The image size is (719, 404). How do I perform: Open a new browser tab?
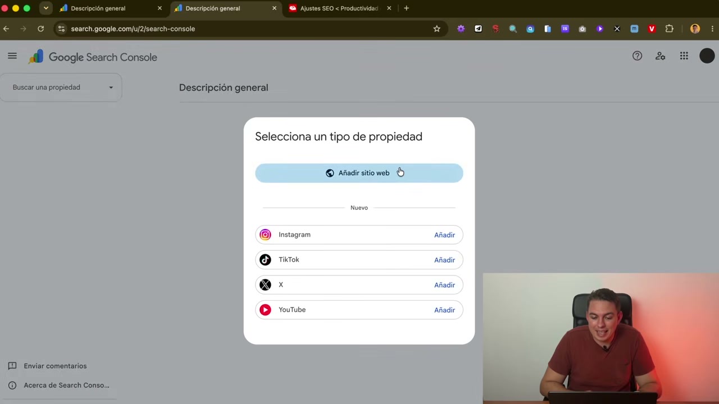pos(406,8)
